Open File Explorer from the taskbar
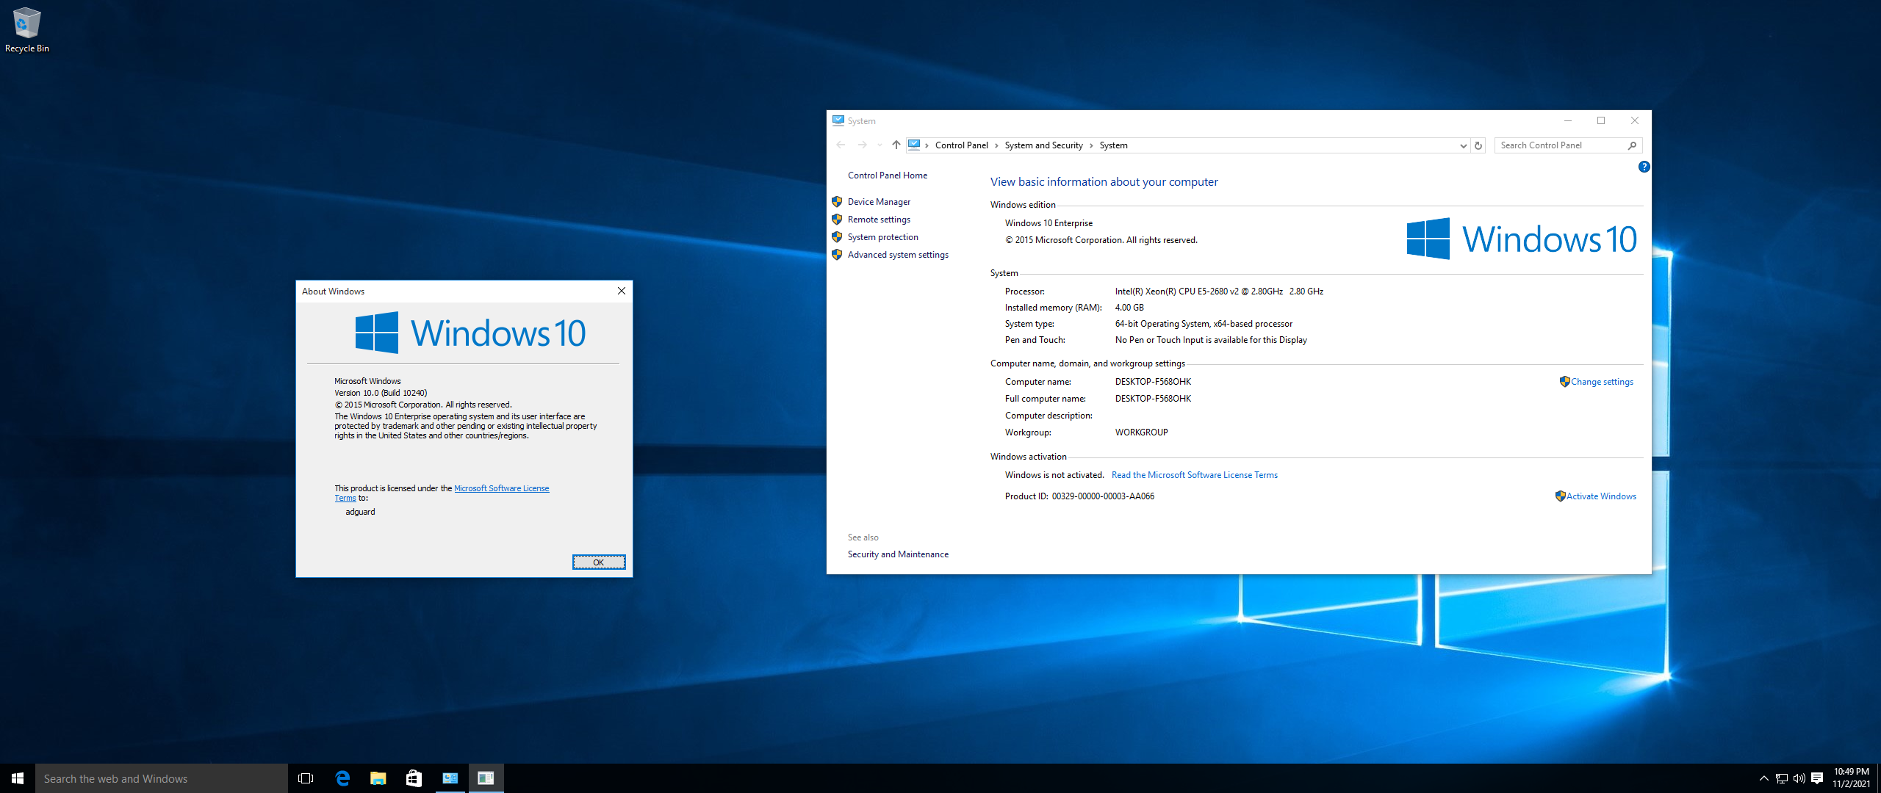 [378, 778]
